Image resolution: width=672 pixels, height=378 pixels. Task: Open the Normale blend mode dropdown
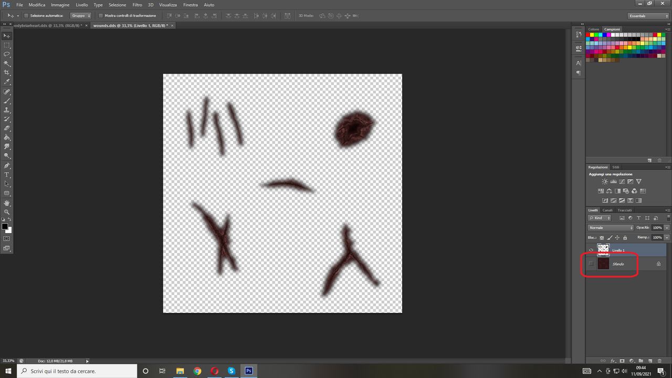tap(611, 228)
